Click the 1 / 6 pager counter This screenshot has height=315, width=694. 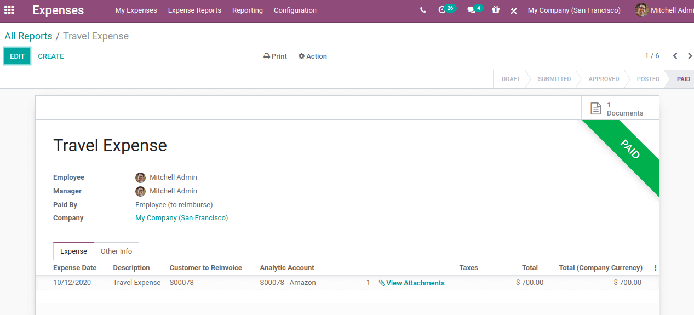[652, 56]
